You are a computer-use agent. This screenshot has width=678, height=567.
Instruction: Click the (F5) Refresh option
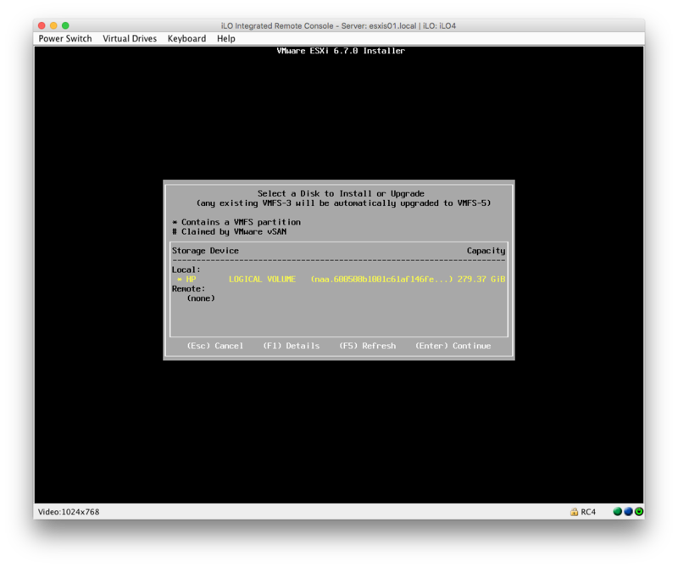367,346
